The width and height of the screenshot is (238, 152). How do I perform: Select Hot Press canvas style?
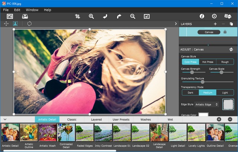[x=208, y=62]
